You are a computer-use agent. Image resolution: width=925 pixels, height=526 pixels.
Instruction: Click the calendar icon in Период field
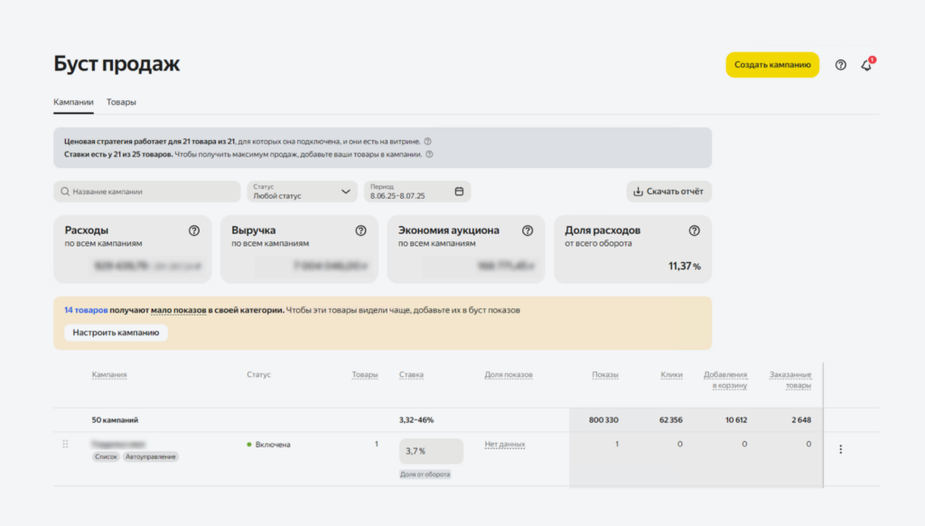tap(459, 192)
